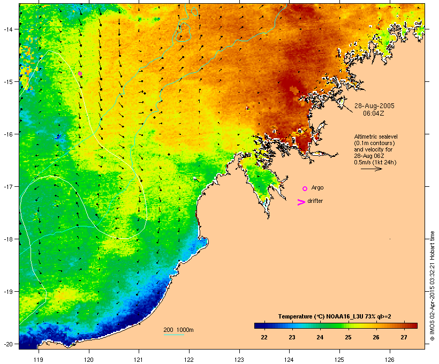
Task: Click the latitude label -18
Action: point(8,239)
